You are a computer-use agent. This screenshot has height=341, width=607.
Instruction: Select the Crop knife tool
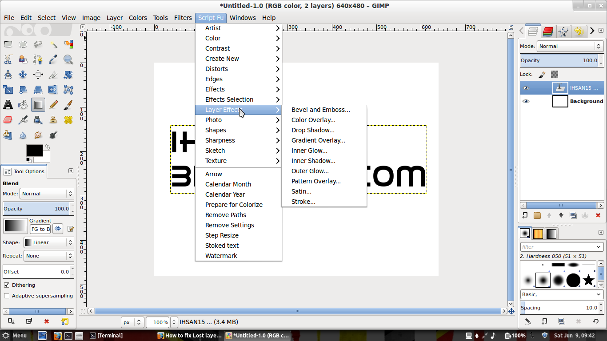(53, 74)
